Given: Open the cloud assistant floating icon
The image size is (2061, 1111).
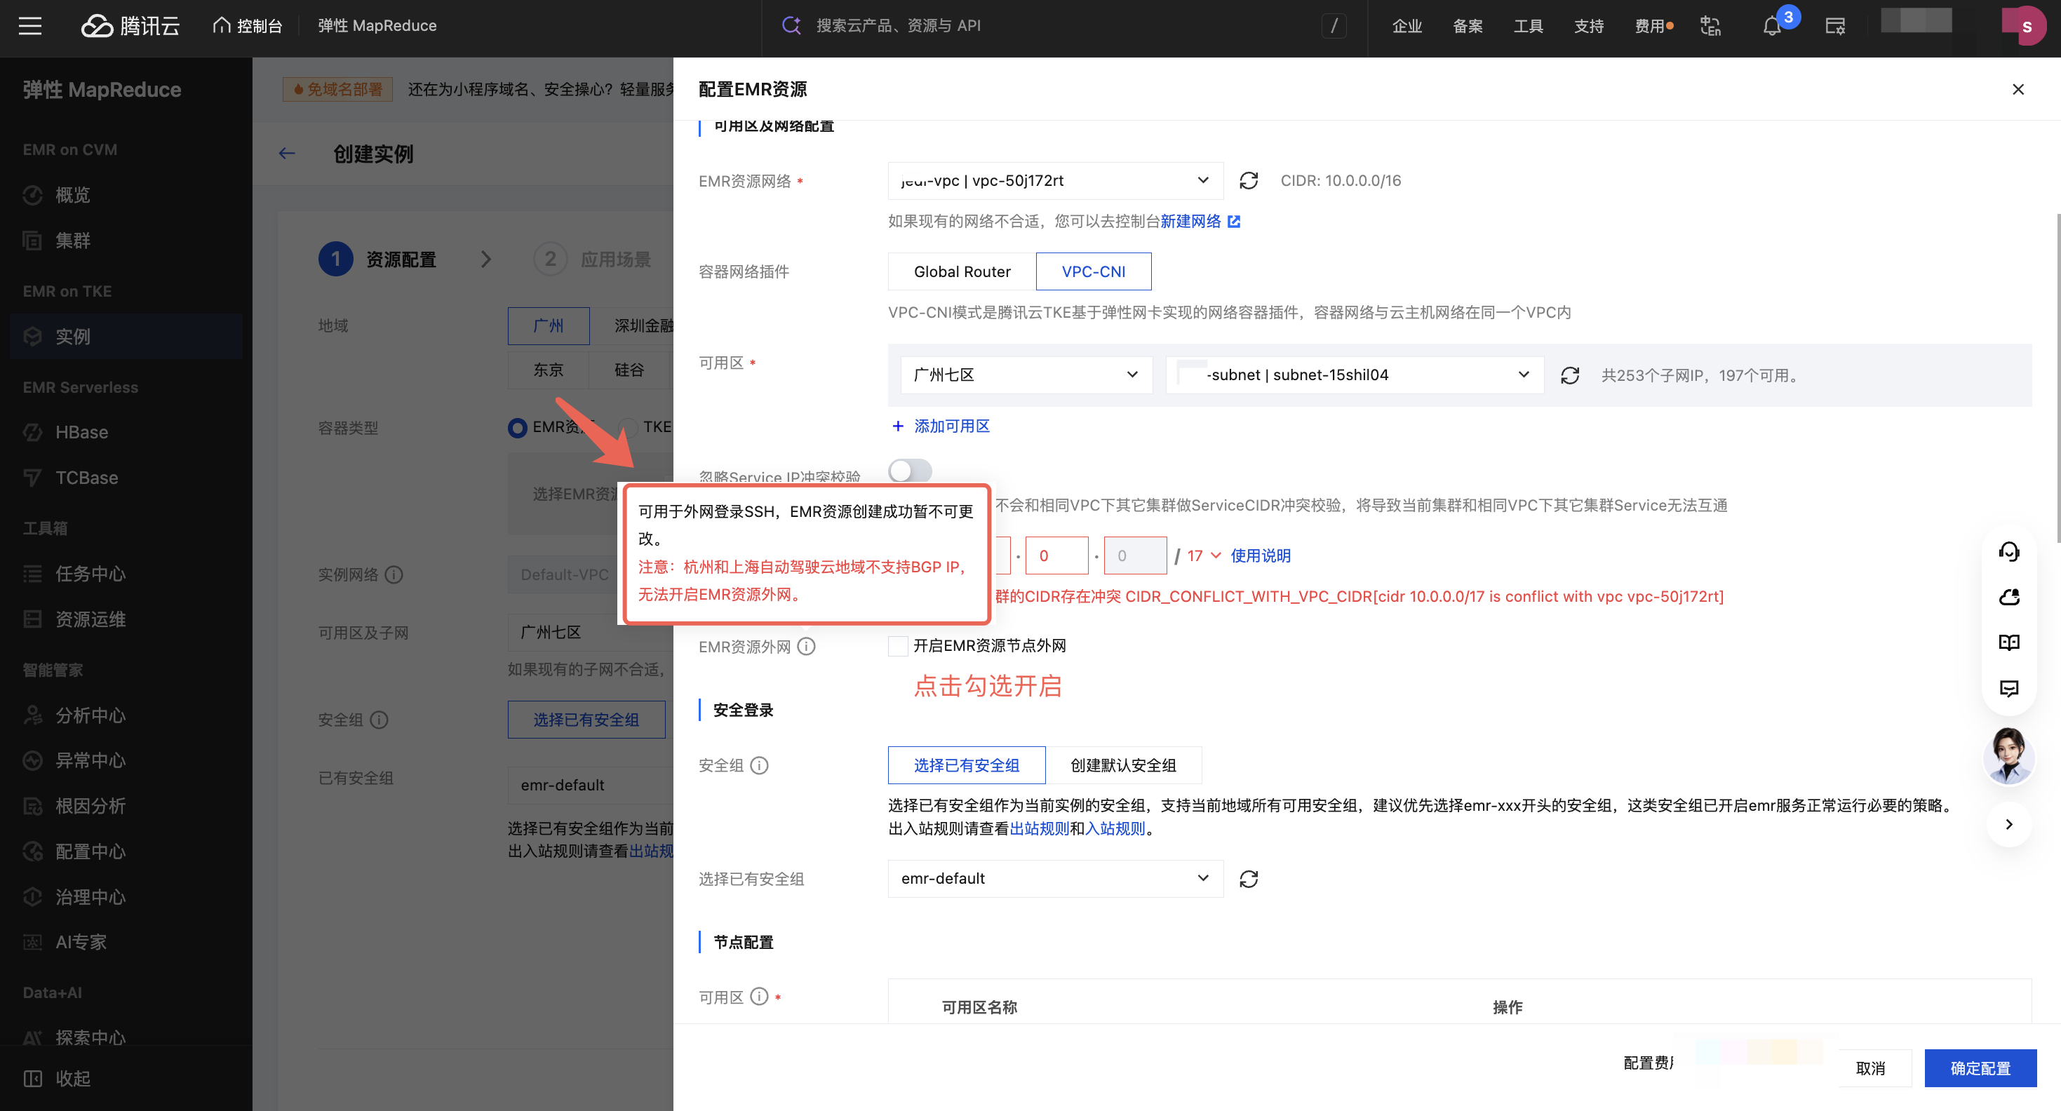Looking at the screenshot, I should tap(2009, 598).
